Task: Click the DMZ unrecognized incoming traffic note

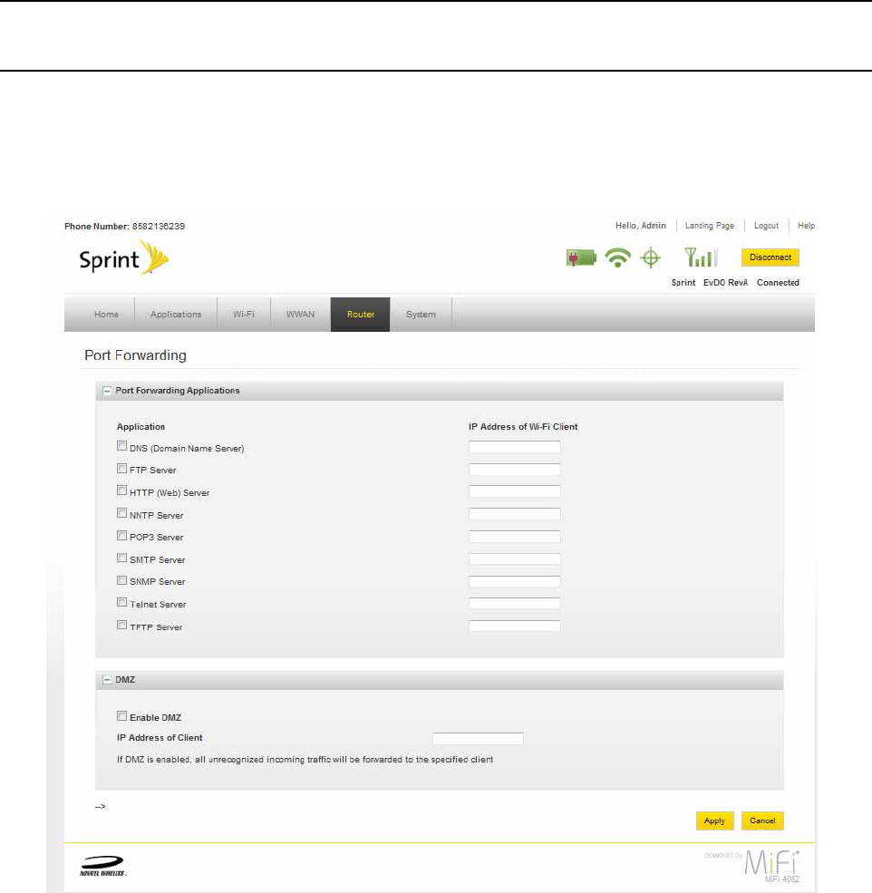Action: click(305, 760)
